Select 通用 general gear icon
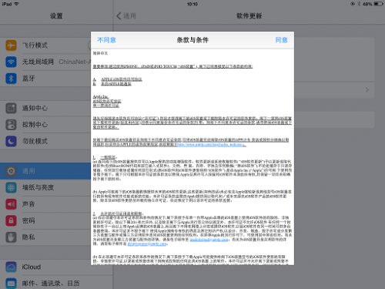The width and height of the screenshot is (385, 289). point(11,171)
